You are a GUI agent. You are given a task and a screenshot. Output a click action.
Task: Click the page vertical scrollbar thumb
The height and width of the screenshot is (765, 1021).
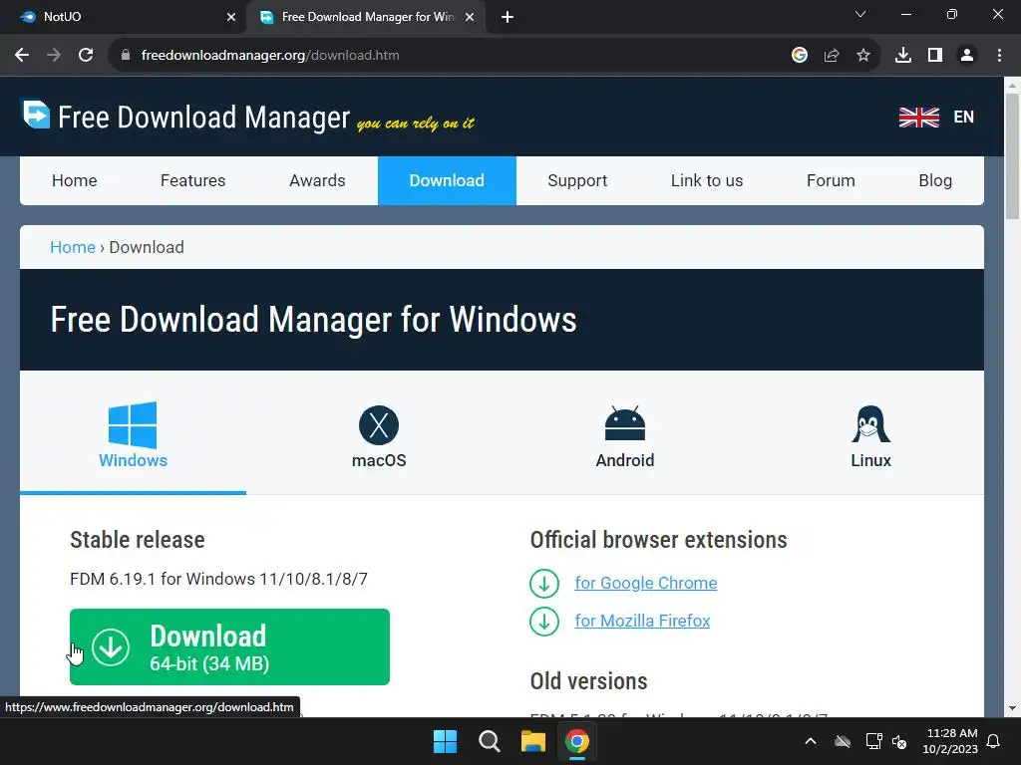point(1013,156)
